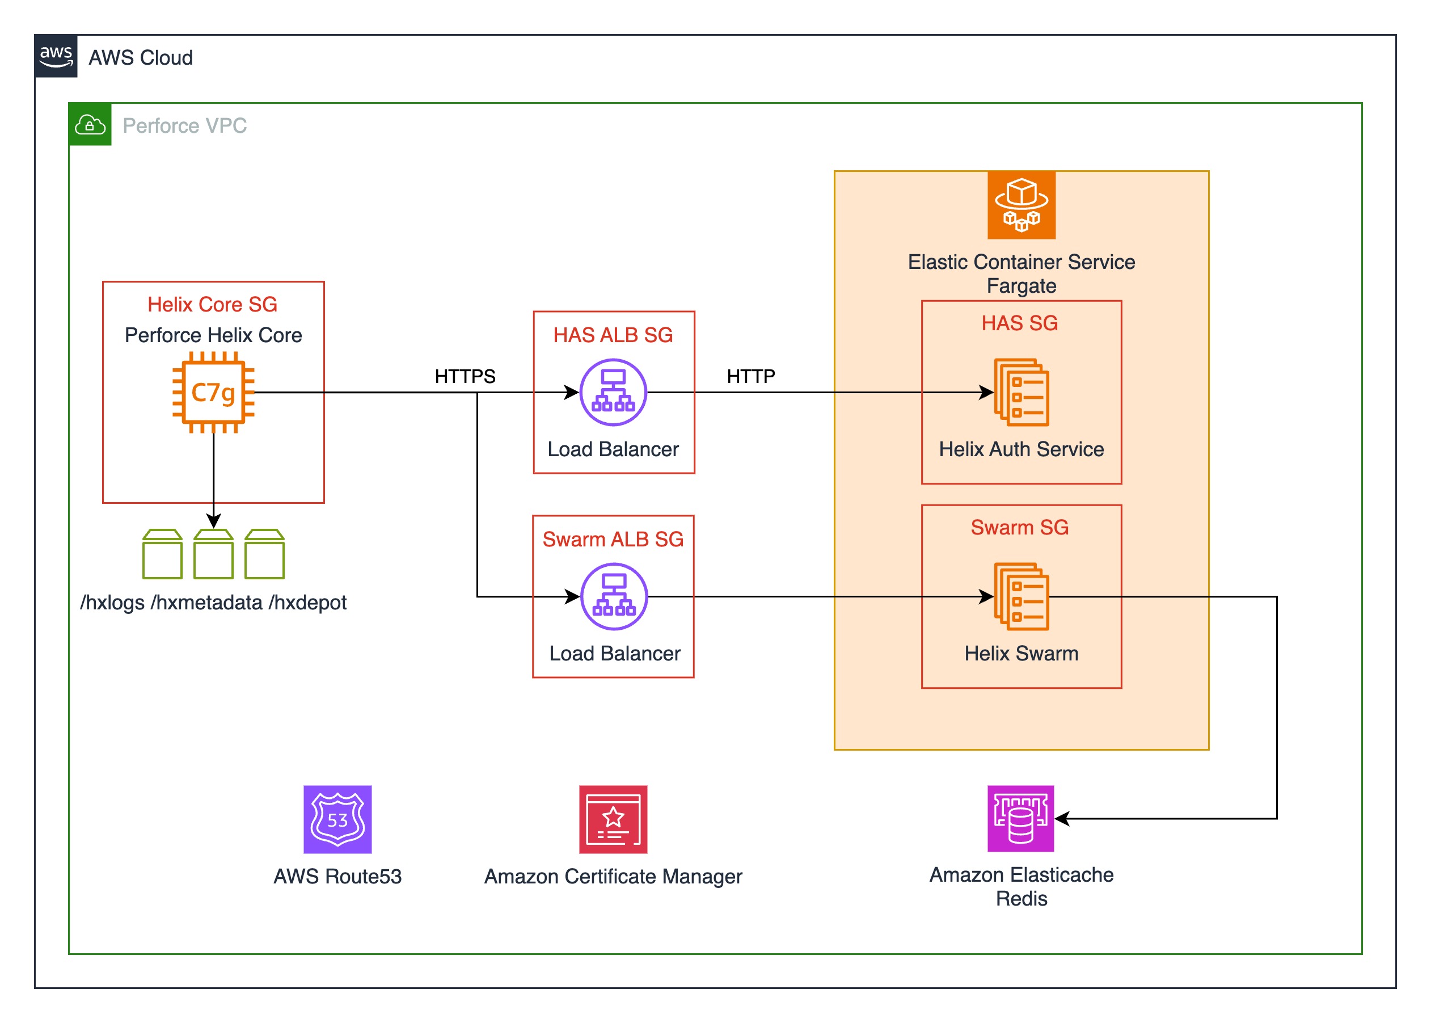Click the Helix Swarm task icon
The width and height of the screenshot is (1431, 1023).
[1021, 596]
